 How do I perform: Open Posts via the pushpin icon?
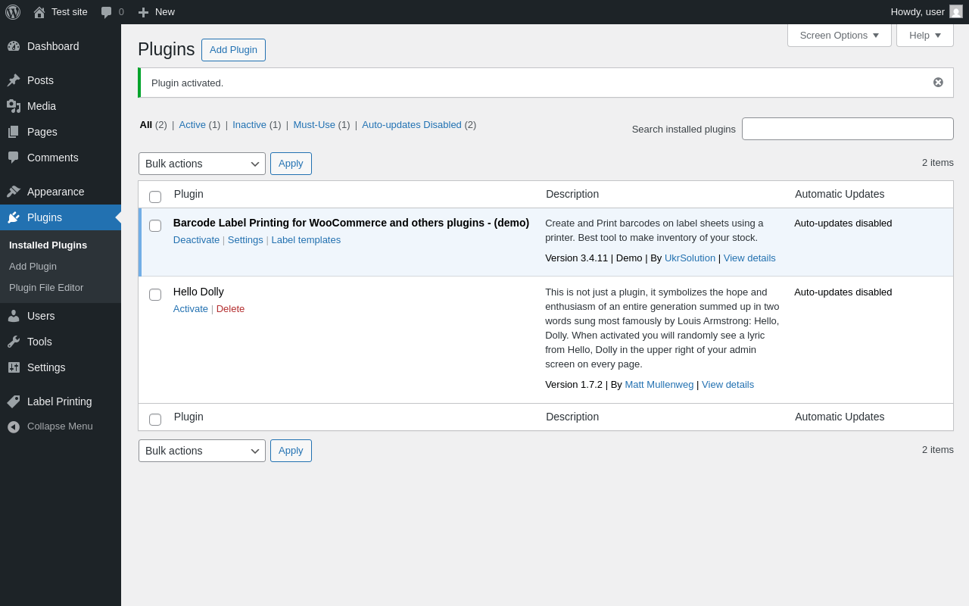(x=14, y=80)
